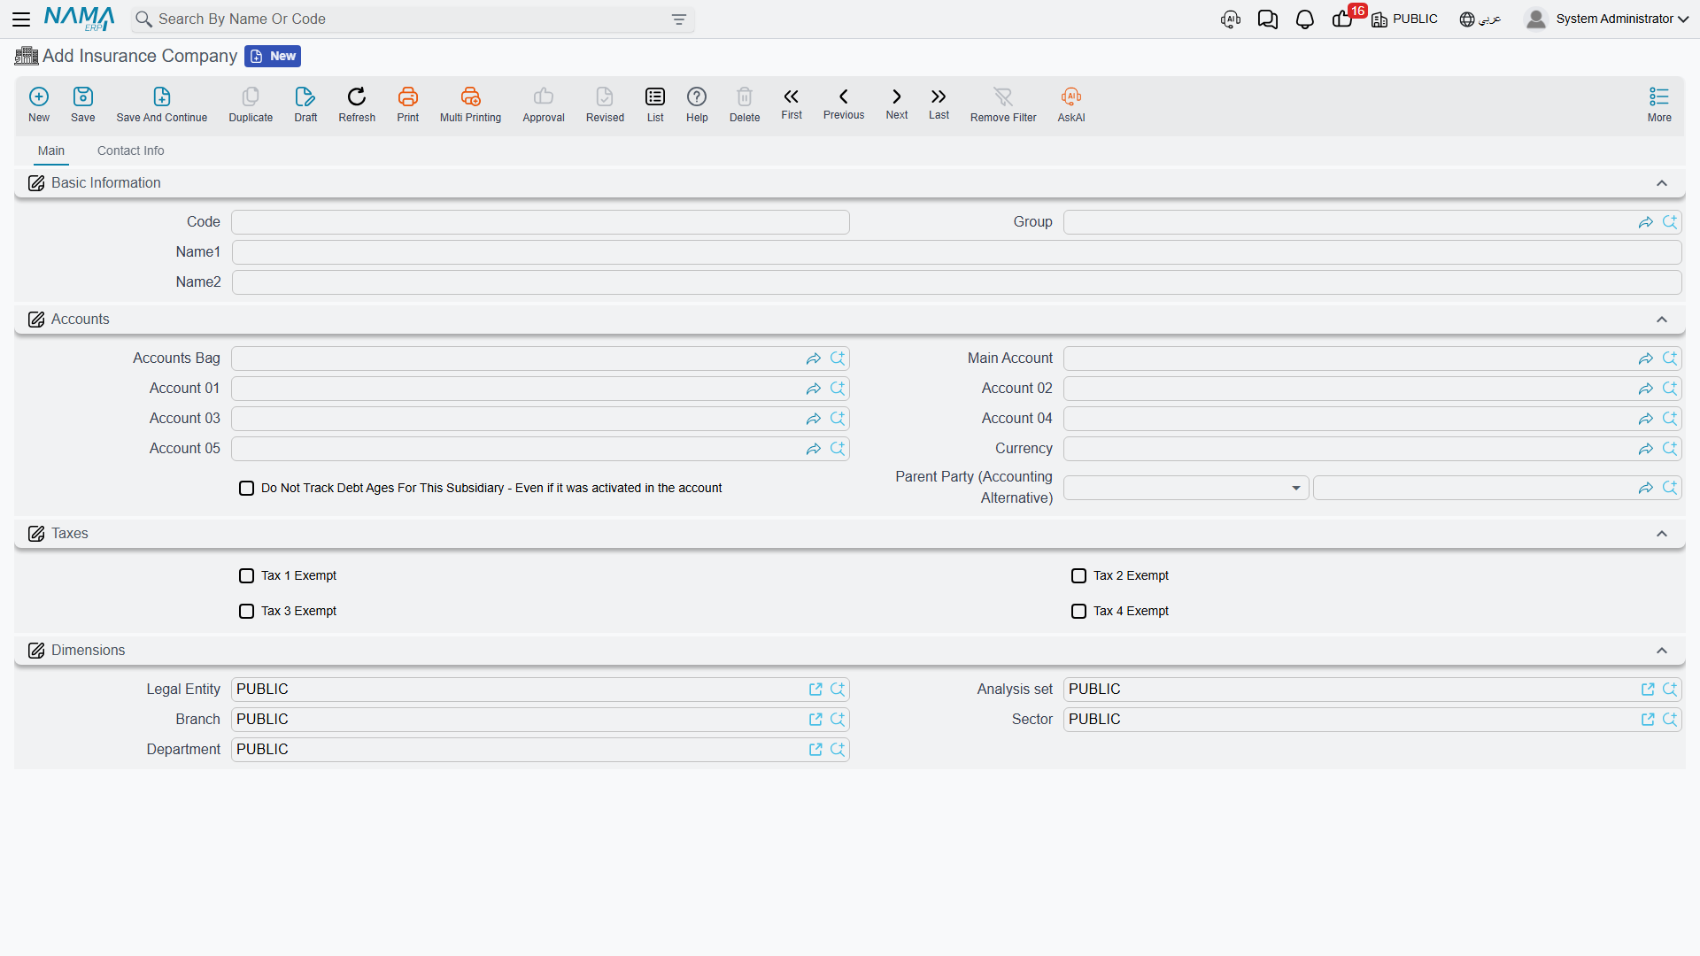Viewport: 1700px width, 956px height.
Task: Open the More toolbar options
Action: [x=1659, y=104]
